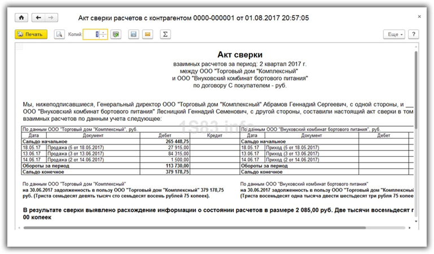This screenshot has height=254, width=434.
Task: Select cell 'Приход (5 от 18.05.2017)'
Action: (312, 147)
